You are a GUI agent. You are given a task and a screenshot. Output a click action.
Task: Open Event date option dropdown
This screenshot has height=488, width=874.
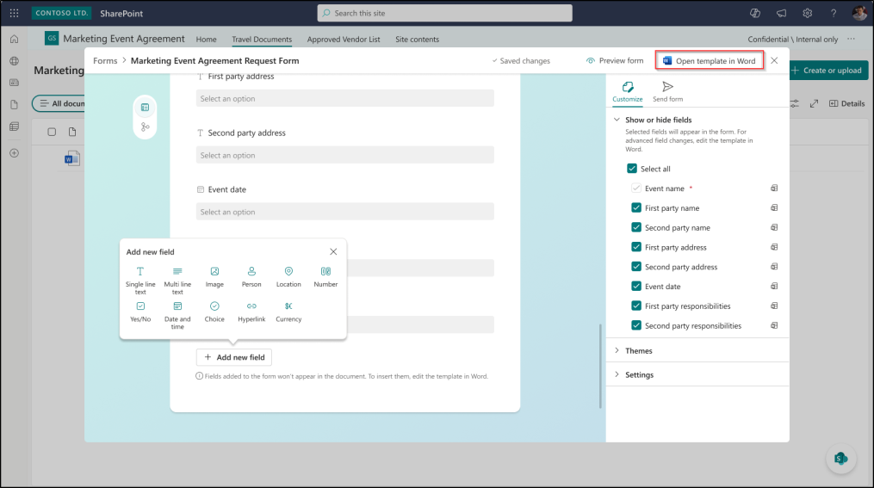tap(345, 212)
